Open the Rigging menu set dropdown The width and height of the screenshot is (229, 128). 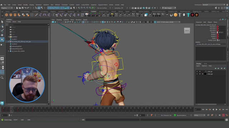click(7, 8)
